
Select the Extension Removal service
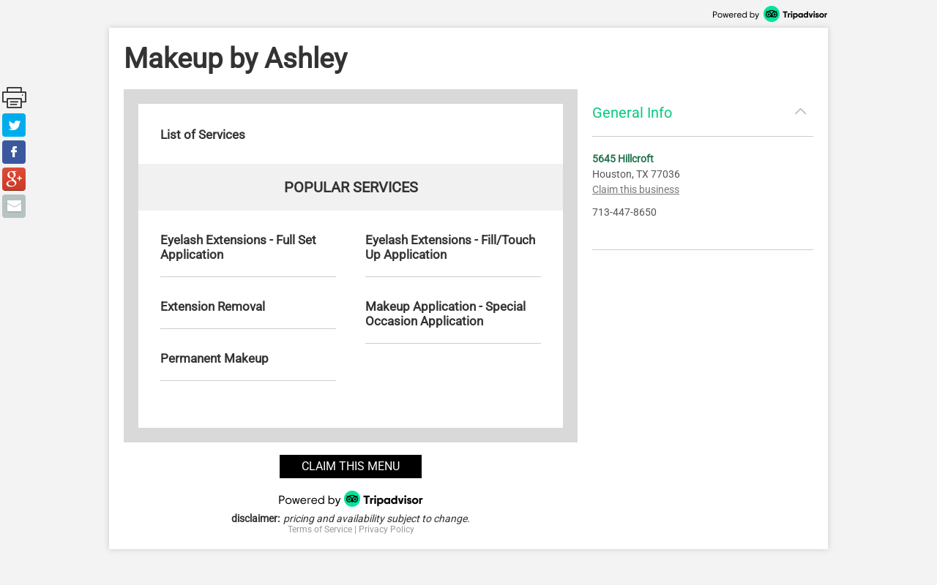(x=212, y=306)
